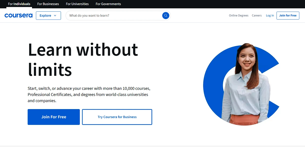
Task: Click the Log In link
Action: [x=270, y=16]
